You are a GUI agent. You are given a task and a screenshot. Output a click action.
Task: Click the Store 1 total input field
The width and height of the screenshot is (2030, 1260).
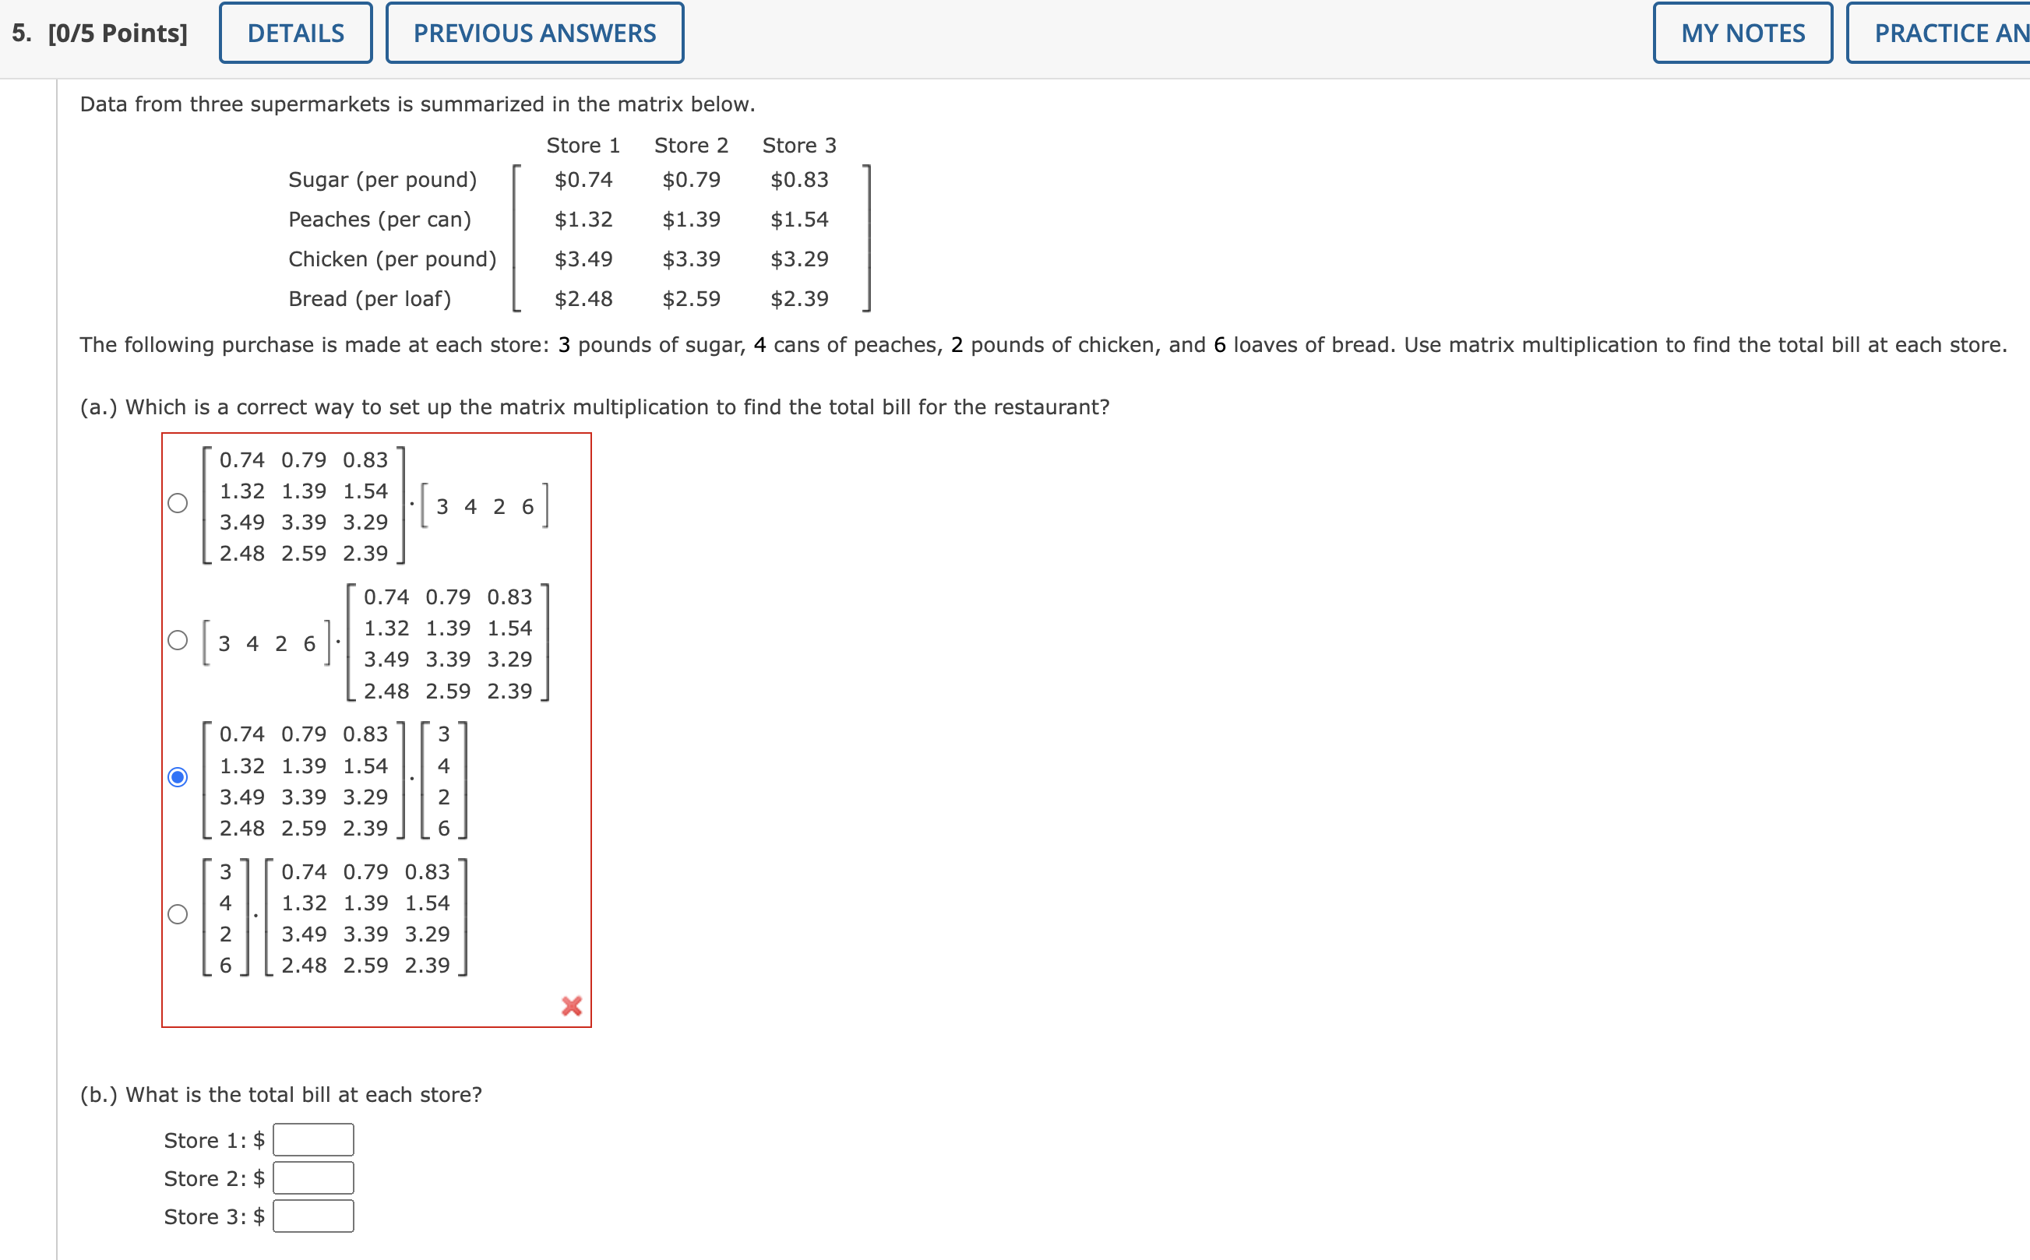[x=313, y=1139]
